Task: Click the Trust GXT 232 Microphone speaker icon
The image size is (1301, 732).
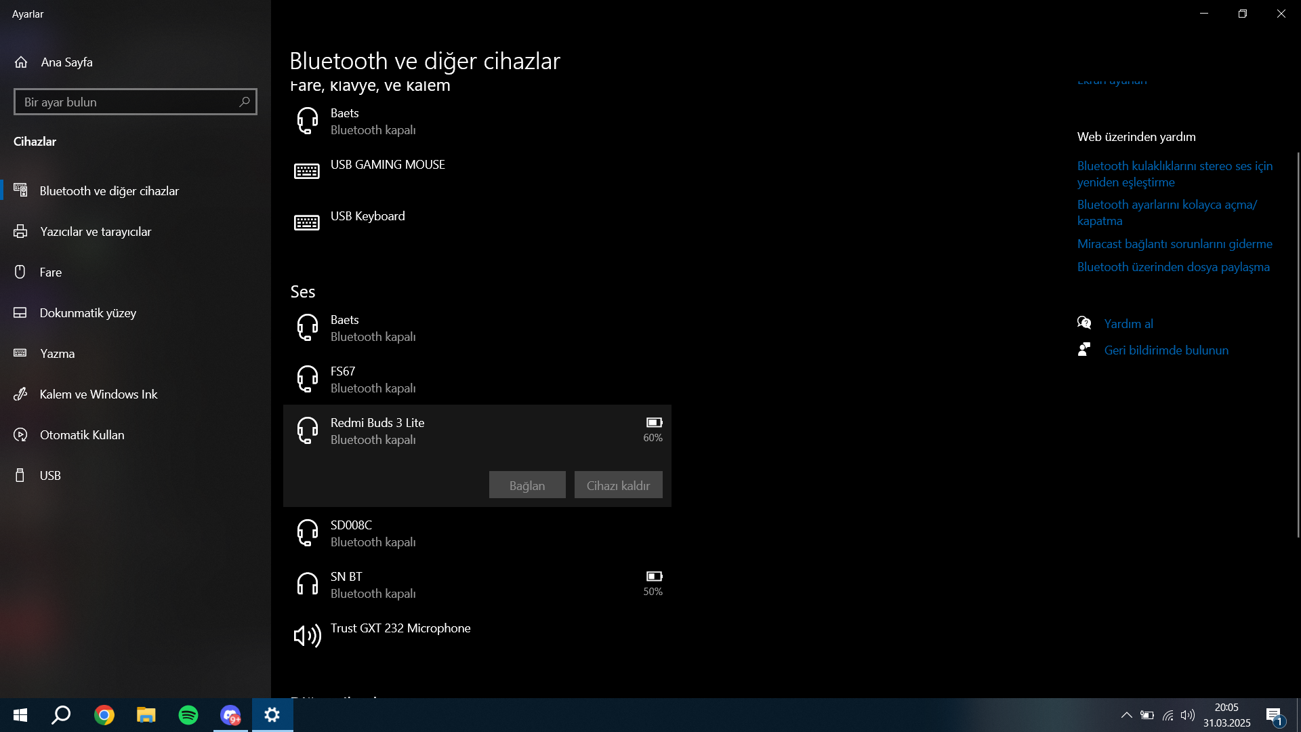Action: [x=307, y=636]
